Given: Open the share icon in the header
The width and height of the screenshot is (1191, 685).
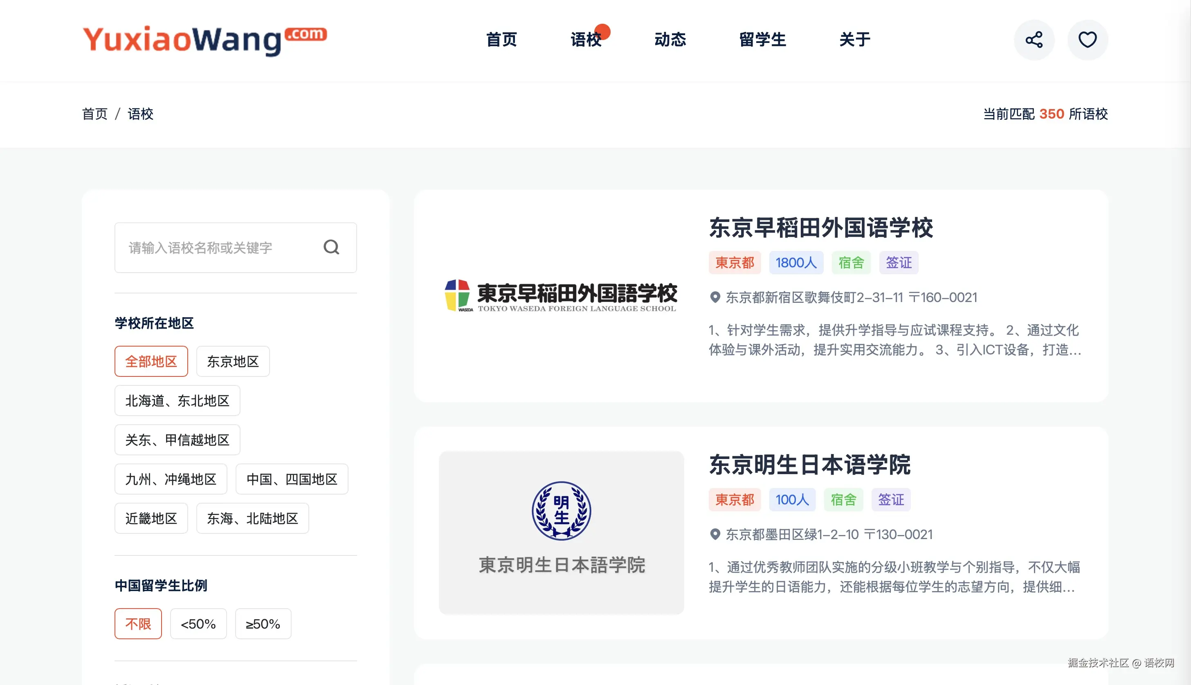Looking at the screenshot, I should (x=1034, y=40).
